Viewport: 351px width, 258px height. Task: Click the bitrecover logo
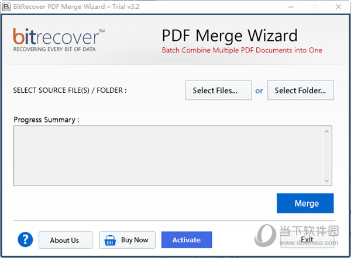58,40
